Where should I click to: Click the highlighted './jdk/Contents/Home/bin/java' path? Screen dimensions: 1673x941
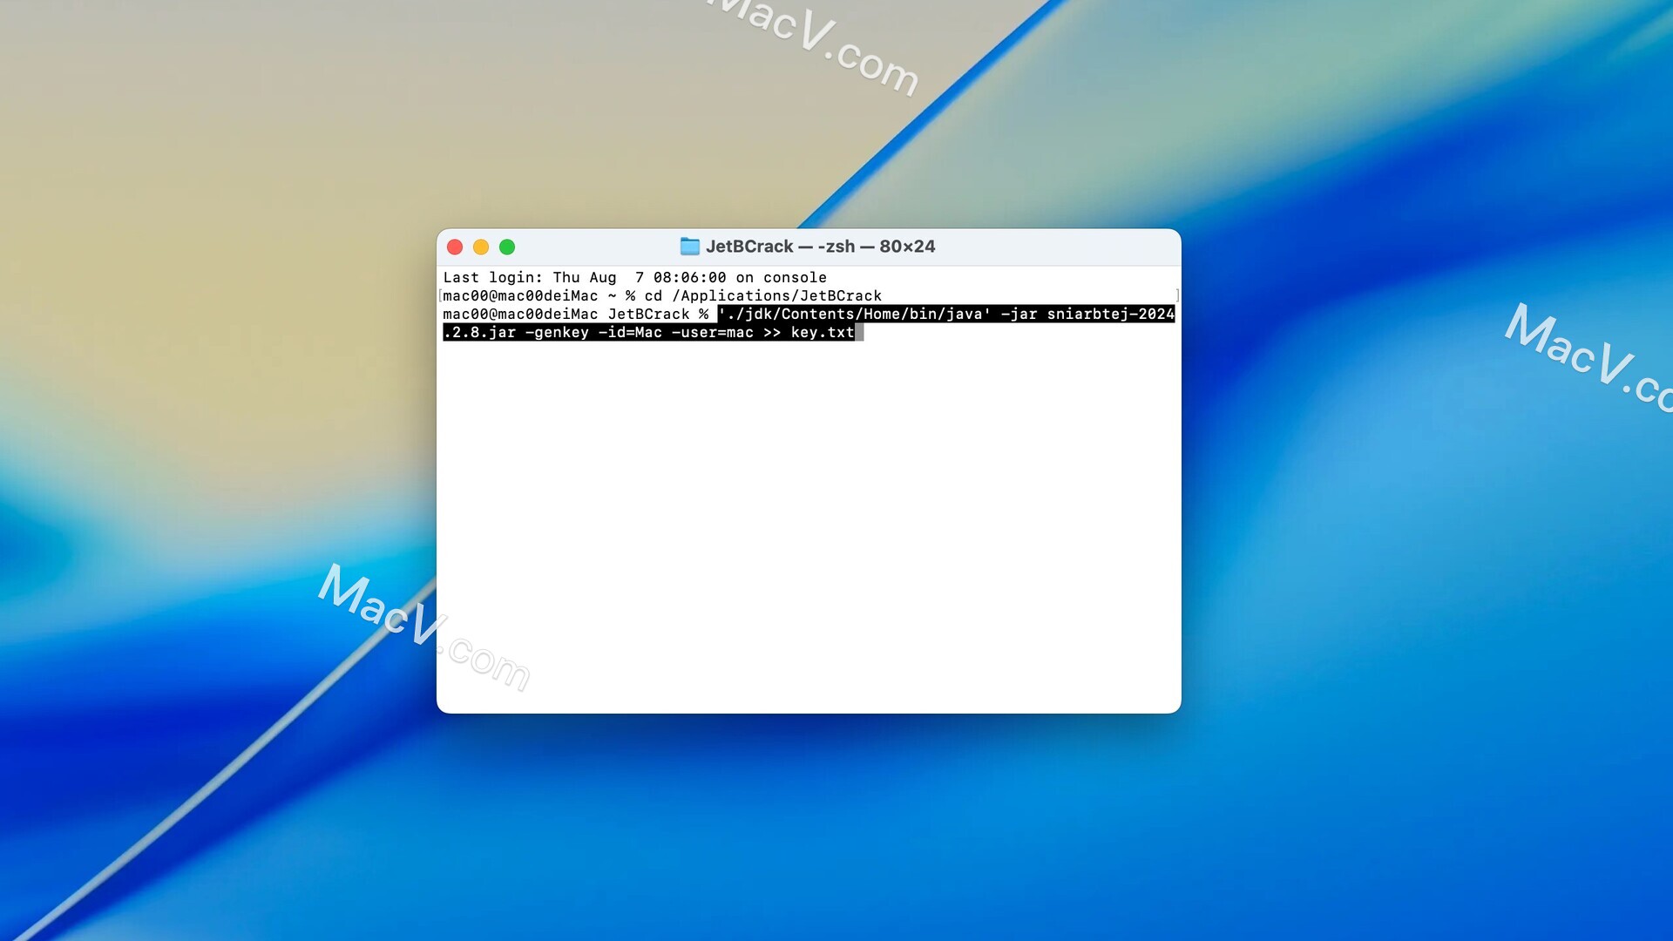click(x=854, y=314)
